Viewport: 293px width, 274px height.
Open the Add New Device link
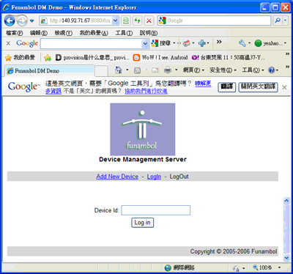coord(117,177)
